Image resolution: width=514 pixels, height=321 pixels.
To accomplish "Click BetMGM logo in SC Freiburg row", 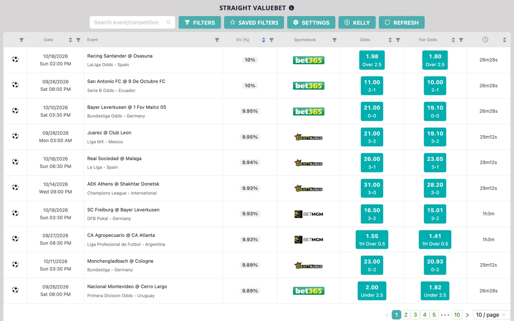I will coord(308,214).
